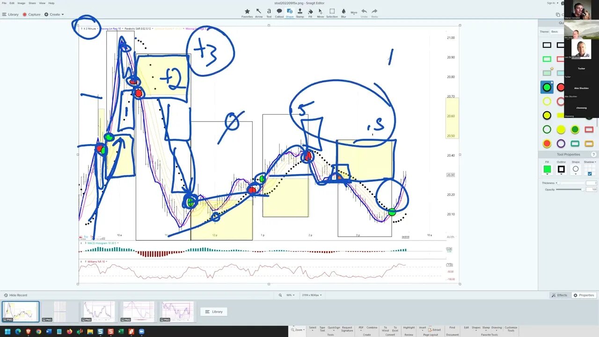Choose the yellow circle with black outline style
599x337 pixels.
[547, 115]
